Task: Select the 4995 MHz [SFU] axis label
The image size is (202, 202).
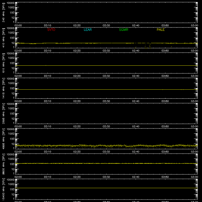Action: point(3,139)
